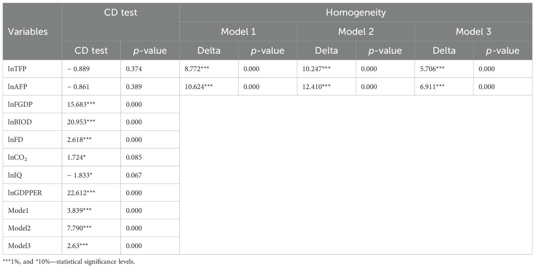Click the Model 3 column group header

click(x=473, y=31)
